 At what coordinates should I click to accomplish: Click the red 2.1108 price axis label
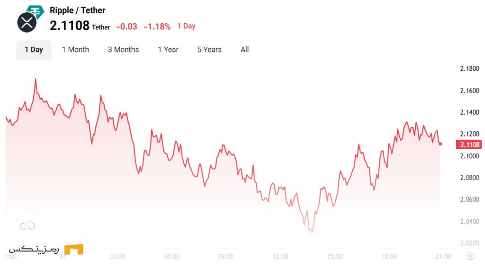point(468,144)
